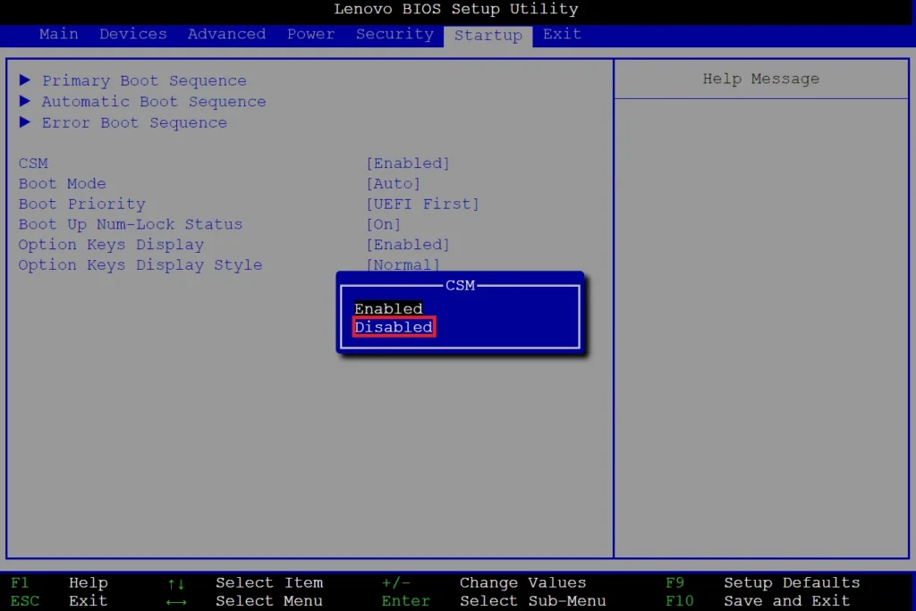Select the CSM setting label

[33, 163]
